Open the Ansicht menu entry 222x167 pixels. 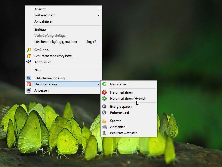63,9
